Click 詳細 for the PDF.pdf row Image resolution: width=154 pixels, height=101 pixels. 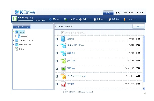(x=138, y=84)
